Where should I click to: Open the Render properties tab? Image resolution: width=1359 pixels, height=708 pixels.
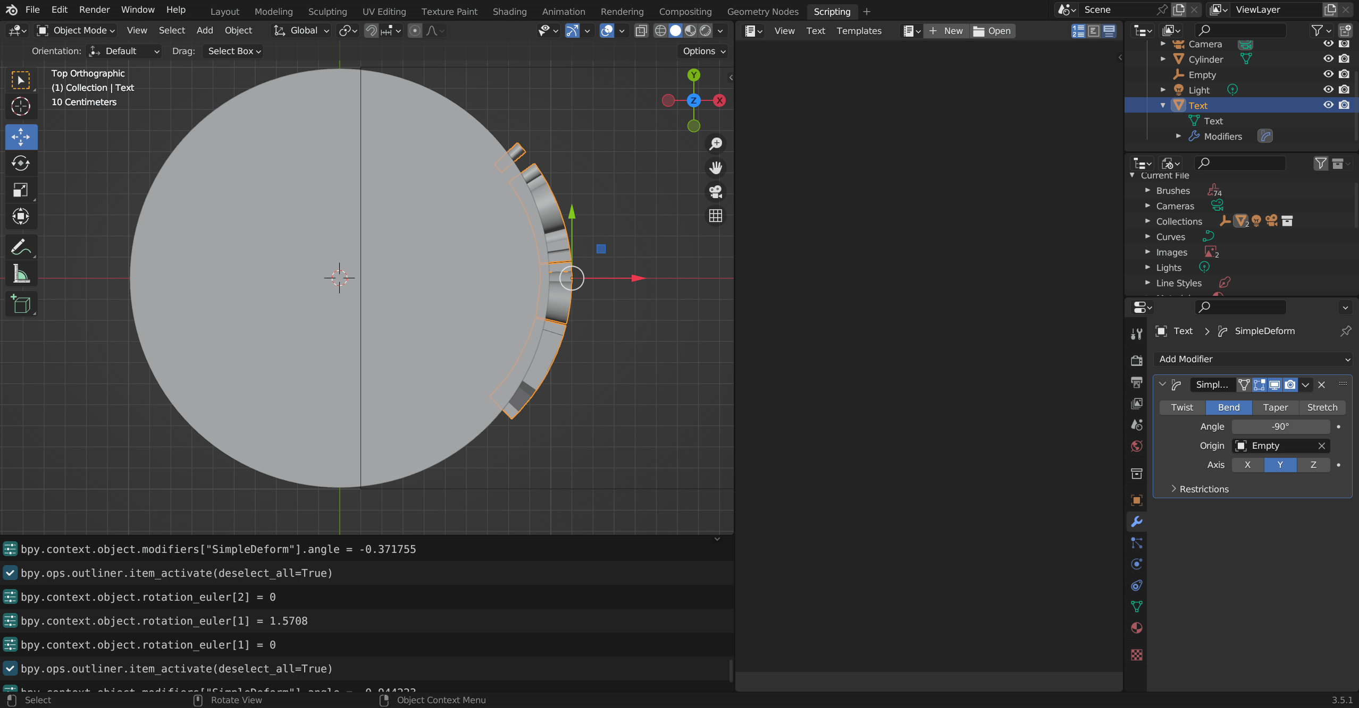point(1137,361)
